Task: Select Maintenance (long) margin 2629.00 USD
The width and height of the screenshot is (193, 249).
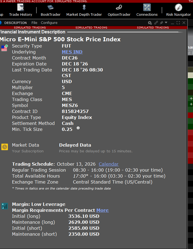Action: [84, 222]
